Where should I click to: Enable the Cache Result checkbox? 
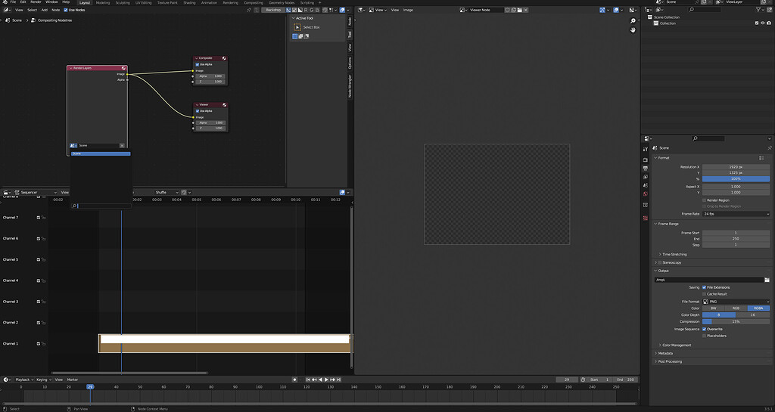click(x=704, y=294)
